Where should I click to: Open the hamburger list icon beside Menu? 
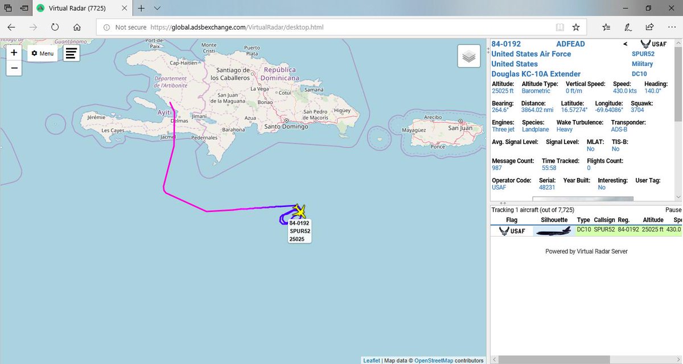71,53
